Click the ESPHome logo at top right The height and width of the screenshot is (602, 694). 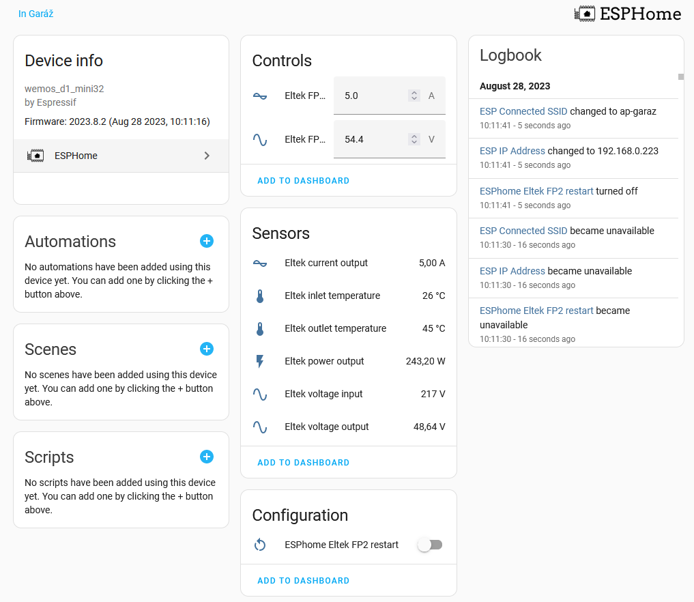[x=628, y=14]
